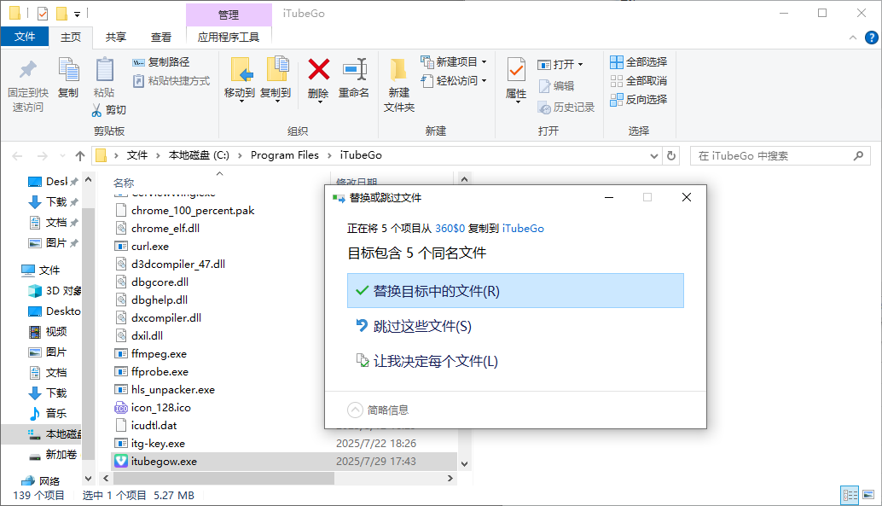Collapse 简略信息 details in the dialog
Screen dimensions: 882x506
pyautogui.click(x=378, y=410)
